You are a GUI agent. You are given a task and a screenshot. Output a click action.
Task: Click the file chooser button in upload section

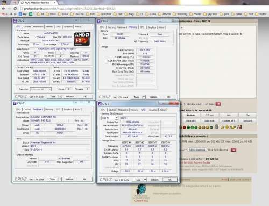click(197, 150)
